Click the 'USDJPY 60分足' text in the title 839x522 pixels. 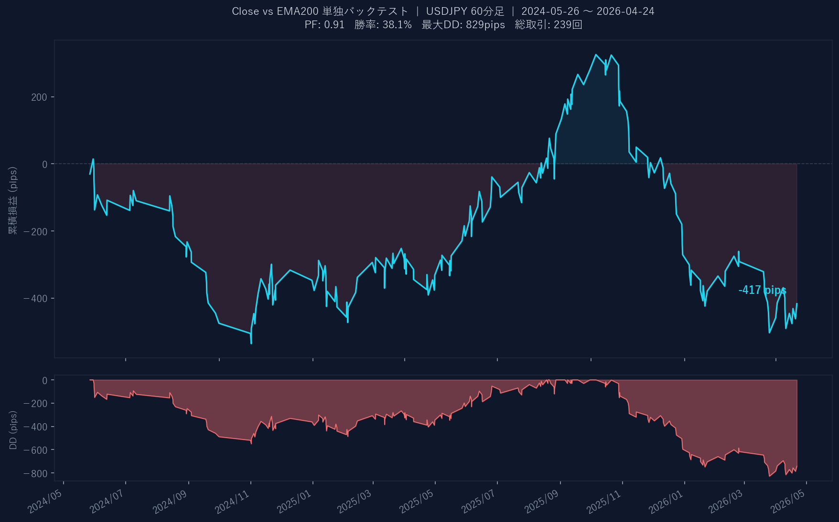tap(465, 11)
